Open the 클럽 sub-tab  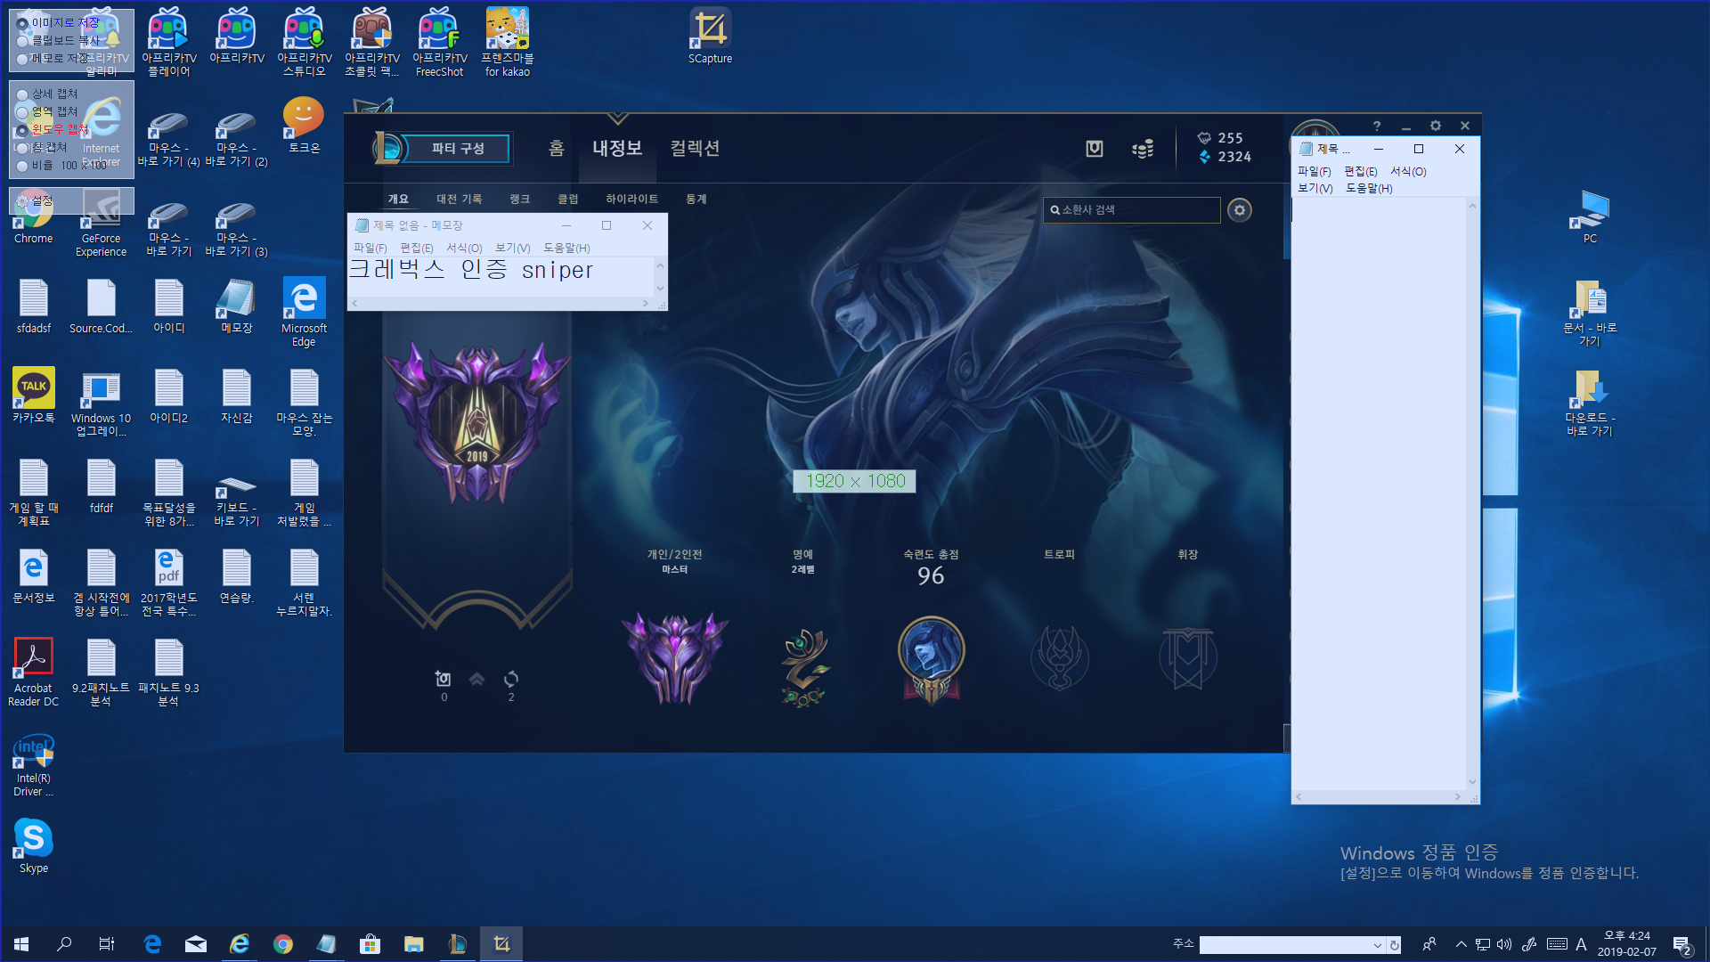567,199
